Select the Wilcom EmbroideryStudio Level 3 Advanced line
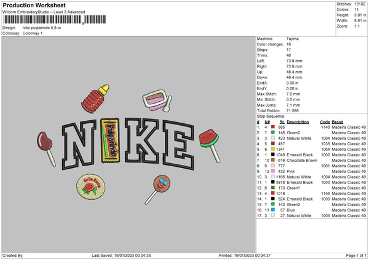This screenshot has width=369, height=260. click(x=44, y=12)
